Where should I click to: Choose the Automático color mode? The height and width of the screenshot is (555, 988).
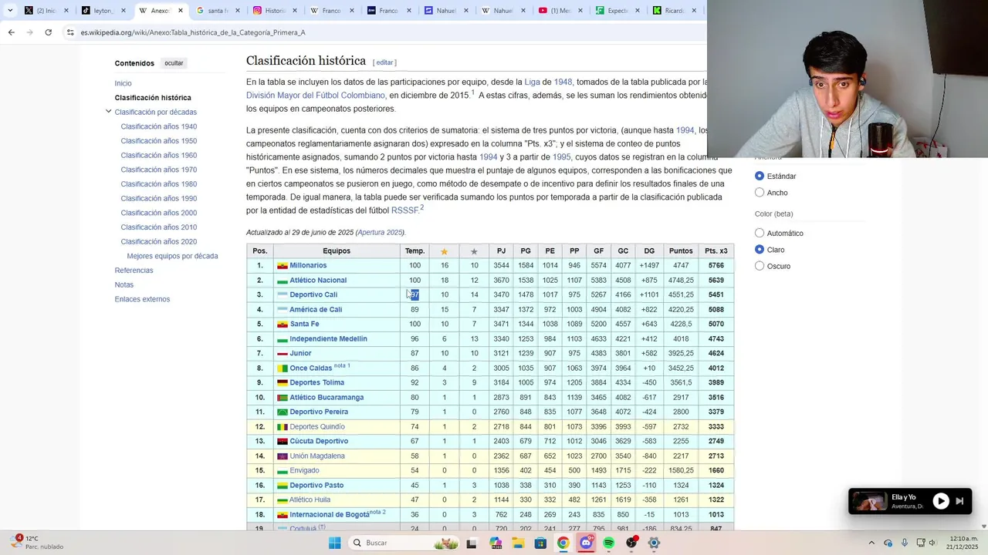760,233
